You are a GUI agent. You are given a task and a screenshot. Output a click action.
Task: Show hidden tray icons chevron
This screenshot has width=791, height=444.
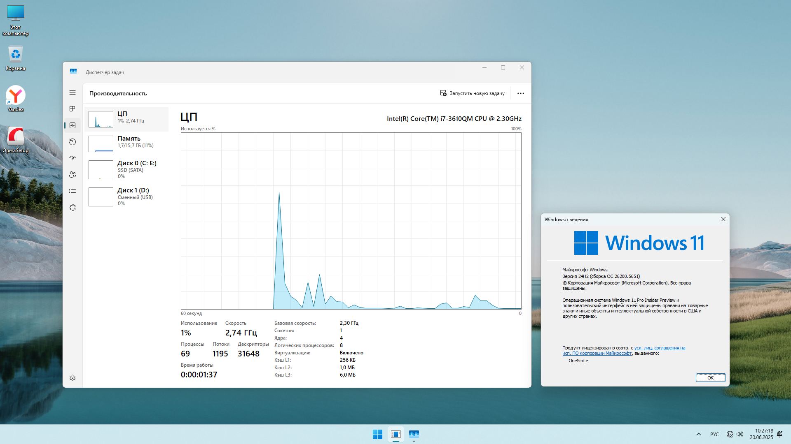(x=698, y=434)
